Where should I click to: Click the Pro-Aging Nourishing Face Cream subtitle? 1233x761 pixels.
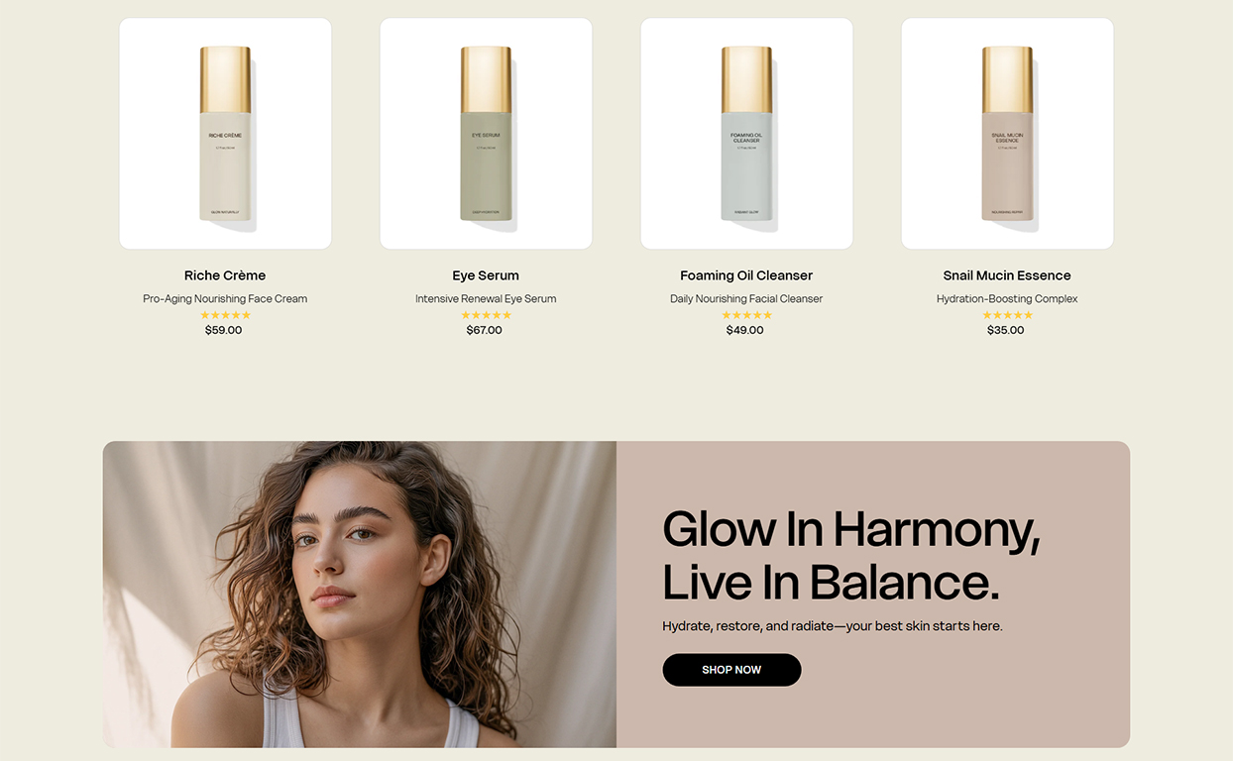click(225, 298)
